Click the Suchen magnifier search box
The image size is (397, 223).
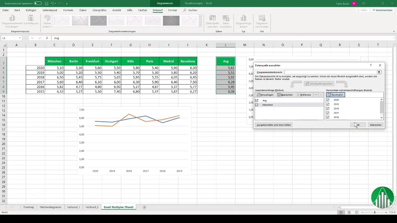(x=190, y=10)
